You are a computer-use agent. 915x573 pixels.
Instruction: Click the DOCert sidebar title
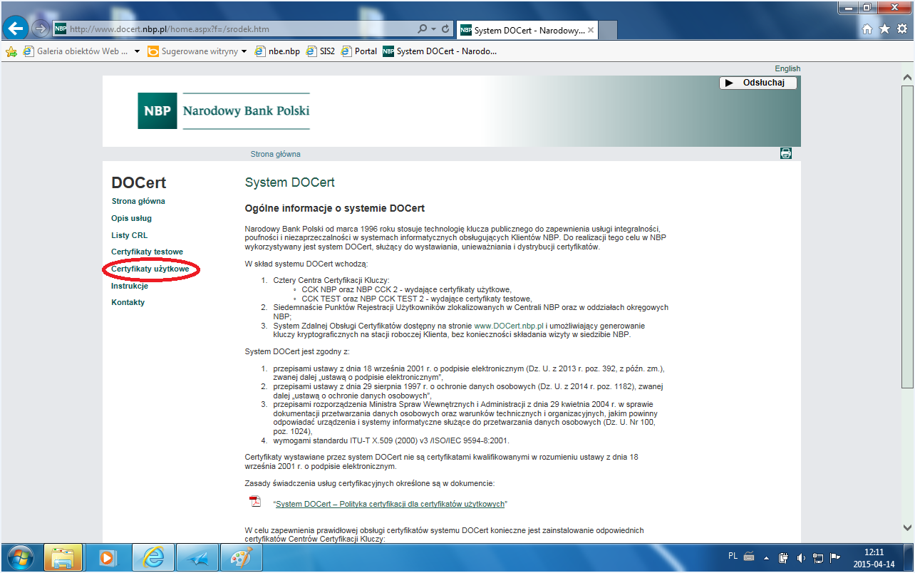[139, 182]
